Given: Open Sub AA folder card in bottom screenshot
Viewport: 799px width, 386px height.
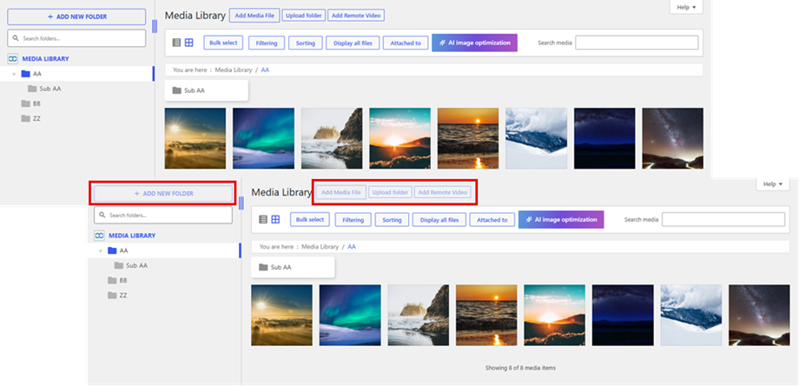Looking at the screenshot, I should (293, 267).
